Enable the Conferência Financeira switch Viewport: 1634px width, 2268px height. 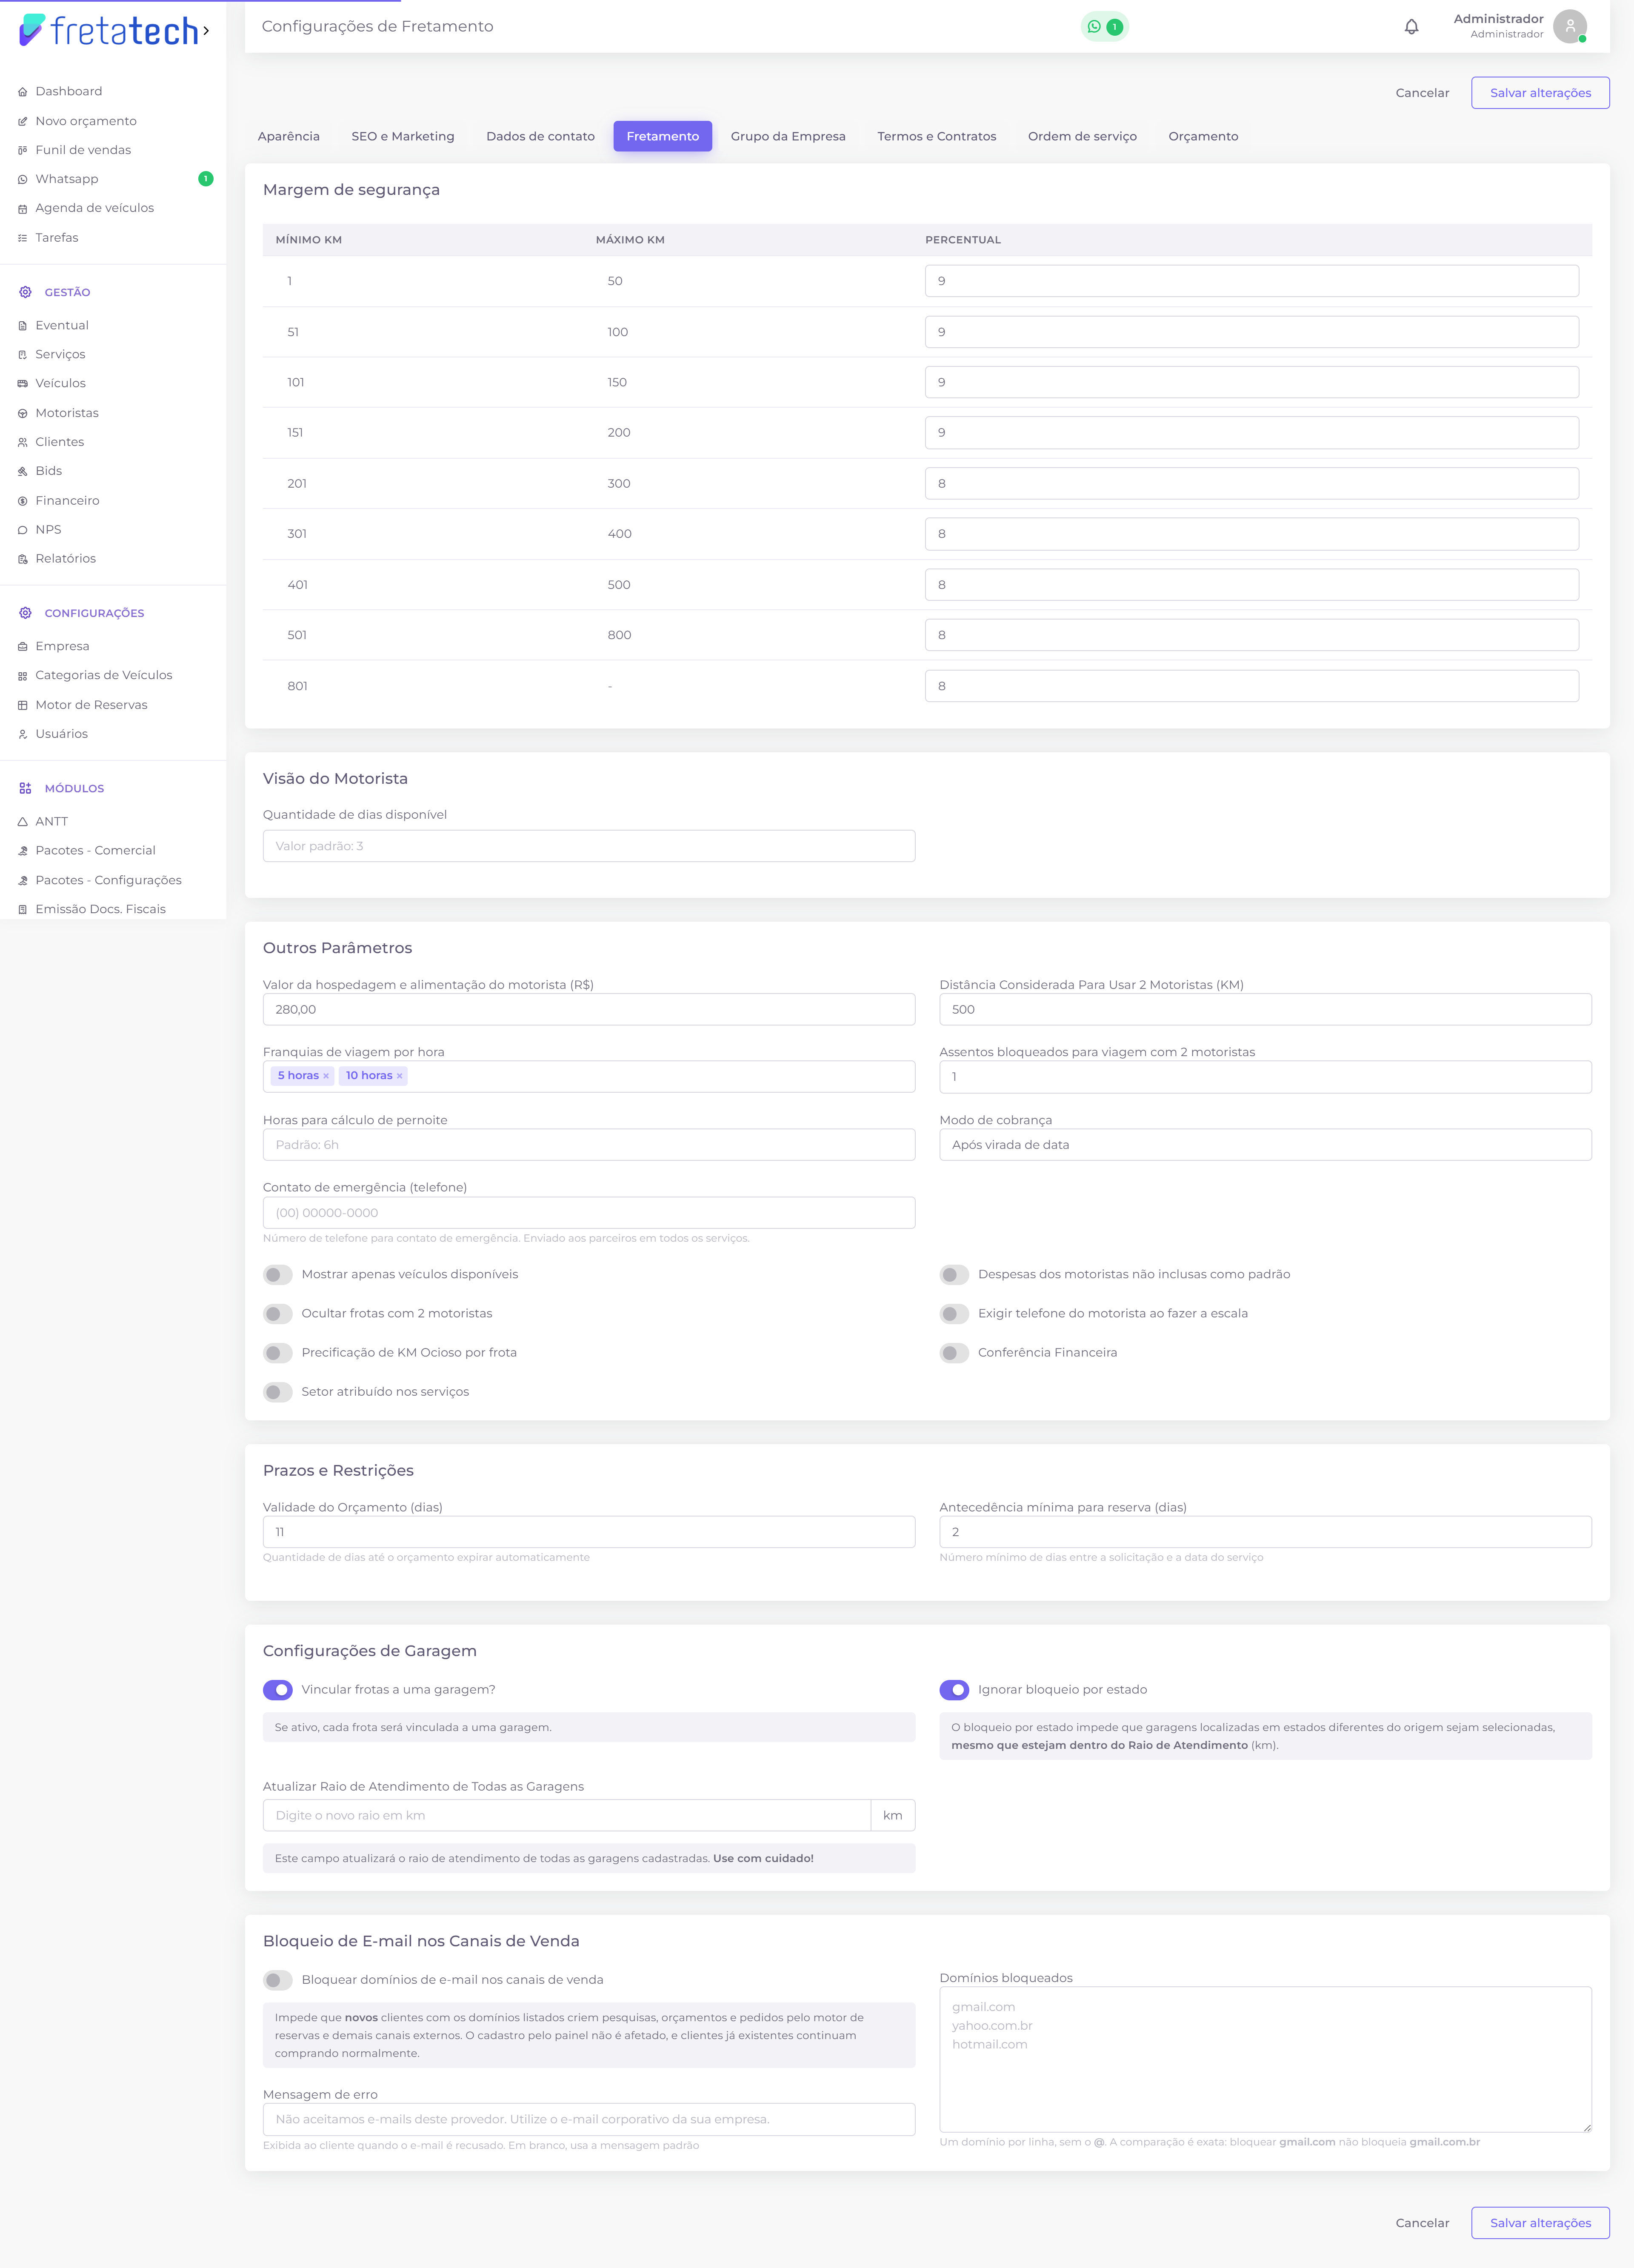[954, 1353]
